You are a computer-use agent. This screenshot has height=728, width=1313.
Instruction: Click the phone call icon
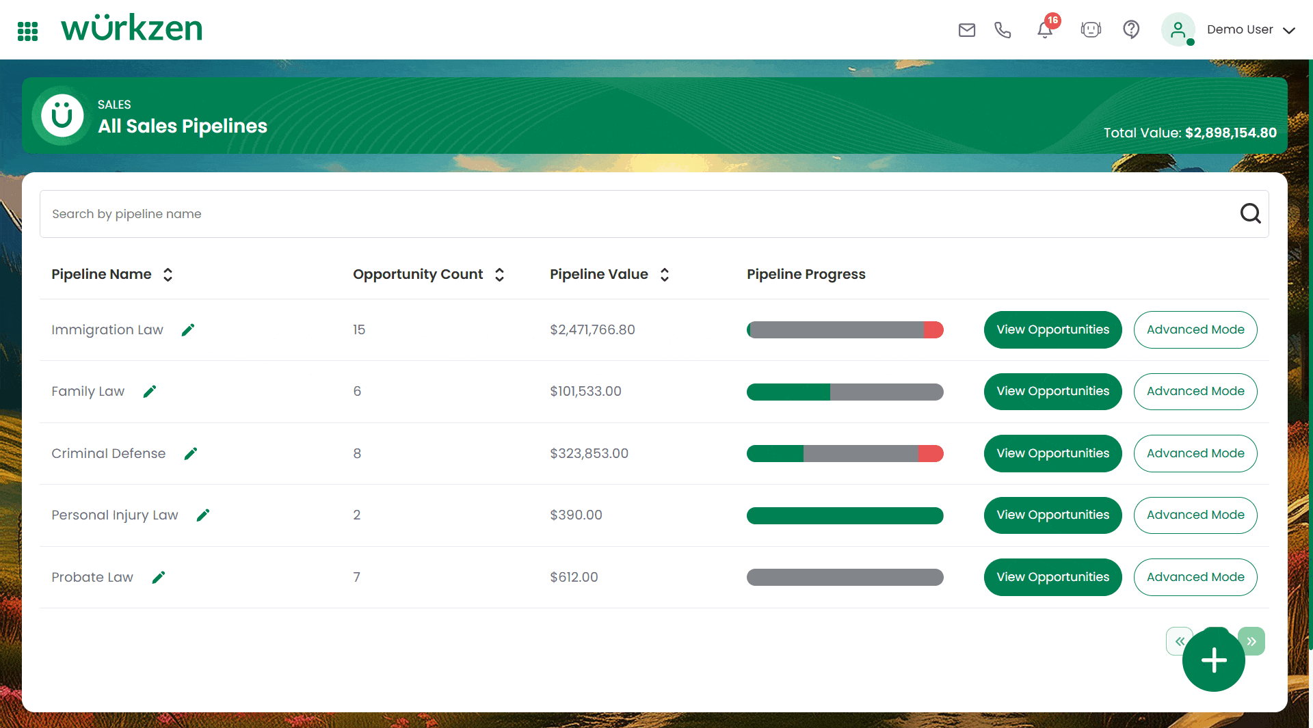pyautogui.click(x=1003, y=30)
